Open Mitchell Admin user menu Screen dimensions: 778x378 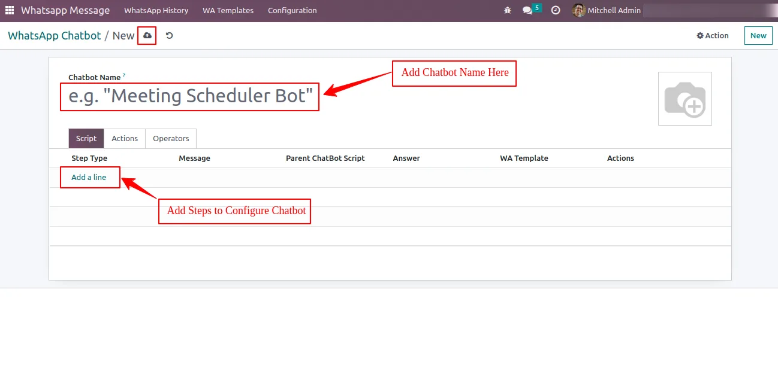(607, 10)
